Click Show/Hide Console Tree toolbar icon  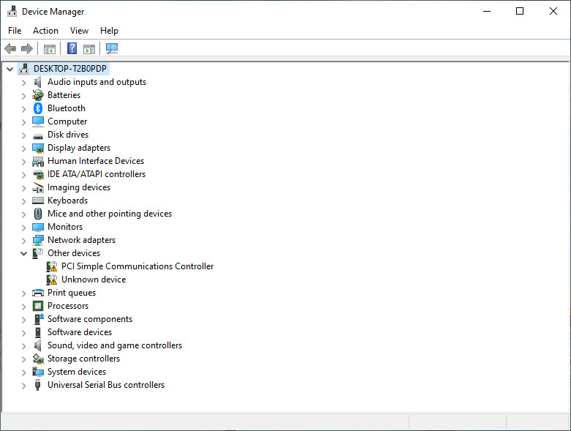pos(50,49)
